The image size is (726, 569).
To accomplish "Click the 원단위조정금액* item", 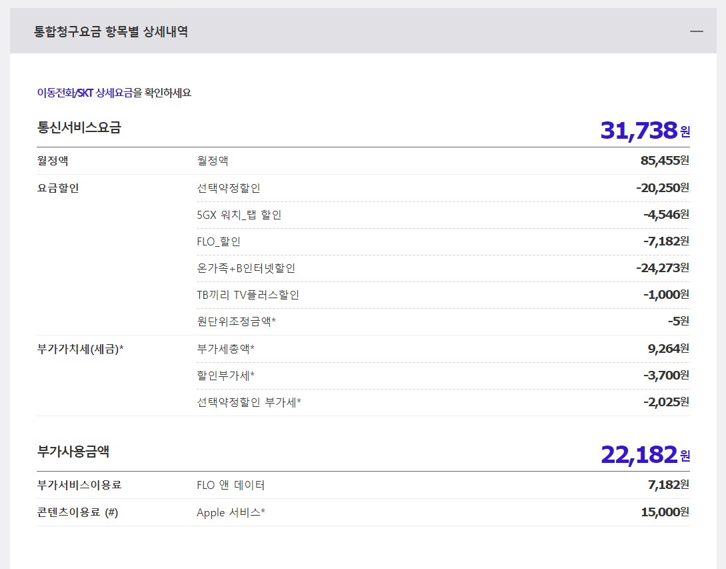I will pyautogui.click(x=236, y=322).
